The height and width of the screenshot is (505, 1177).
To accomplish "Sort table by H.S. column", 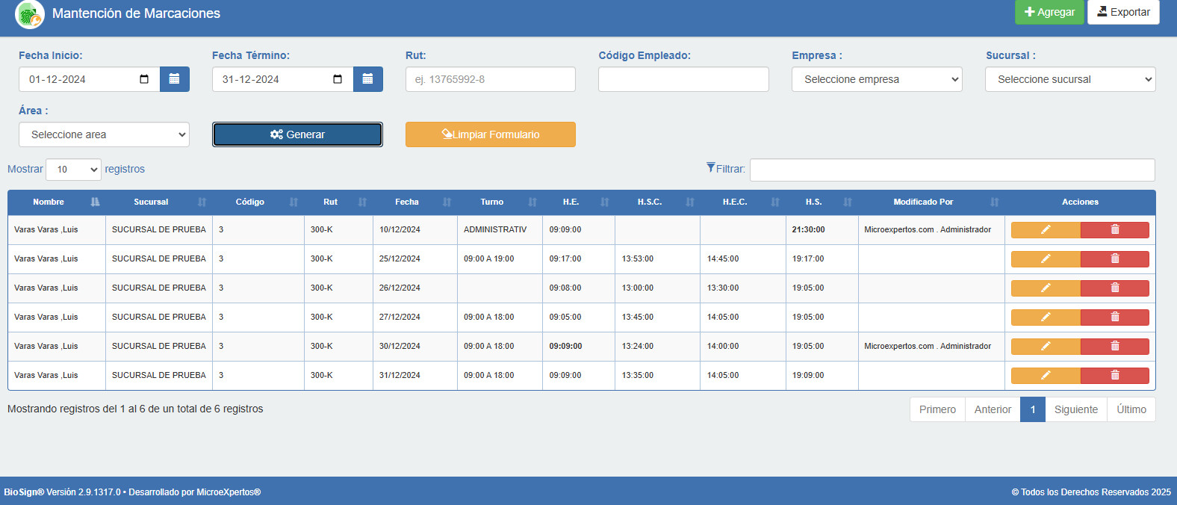I will coord(822,202).
